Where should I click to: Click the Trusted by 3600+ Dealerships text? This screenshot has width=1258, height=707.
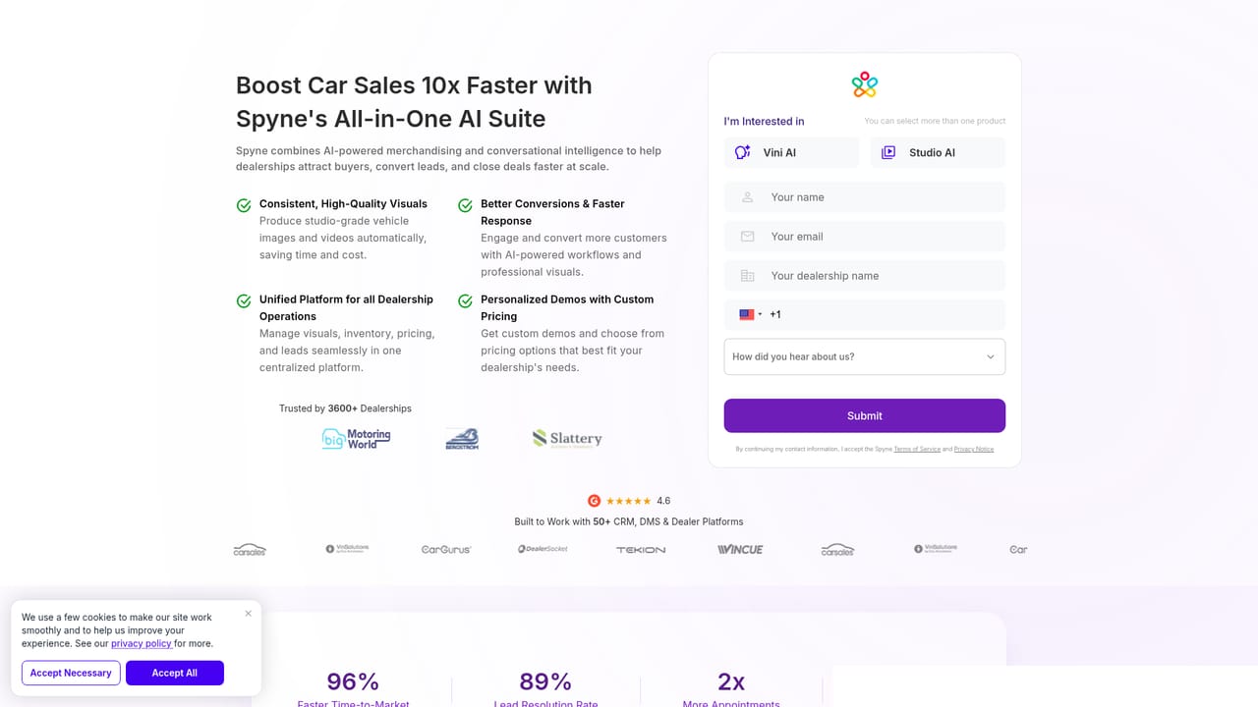[345, 408]
